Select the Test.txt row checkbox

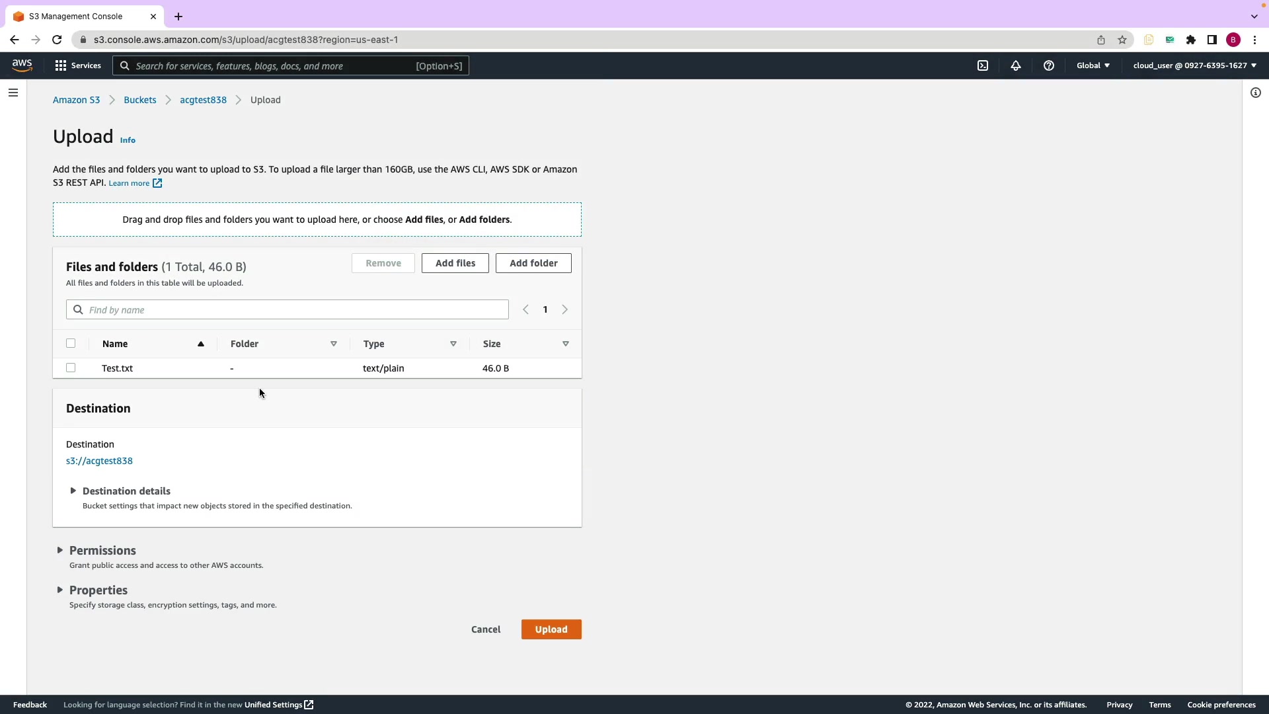pos(71,368)
